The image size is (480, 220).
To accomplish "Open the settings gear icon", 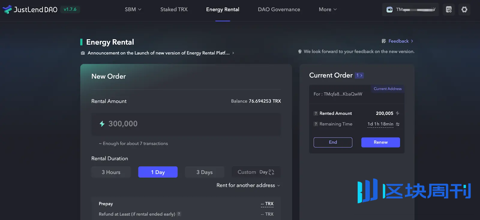I will (464, 10).
